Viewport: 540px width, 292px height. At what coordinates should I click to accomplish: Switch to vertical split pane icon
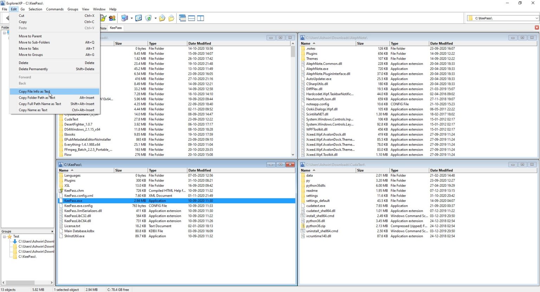tap(200, 18)
